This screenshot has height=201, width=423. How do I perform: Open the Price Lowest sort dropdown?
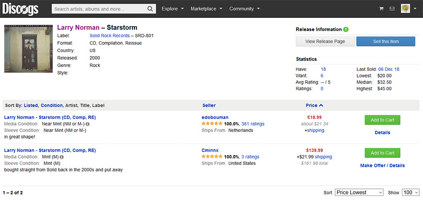(359, 193)
